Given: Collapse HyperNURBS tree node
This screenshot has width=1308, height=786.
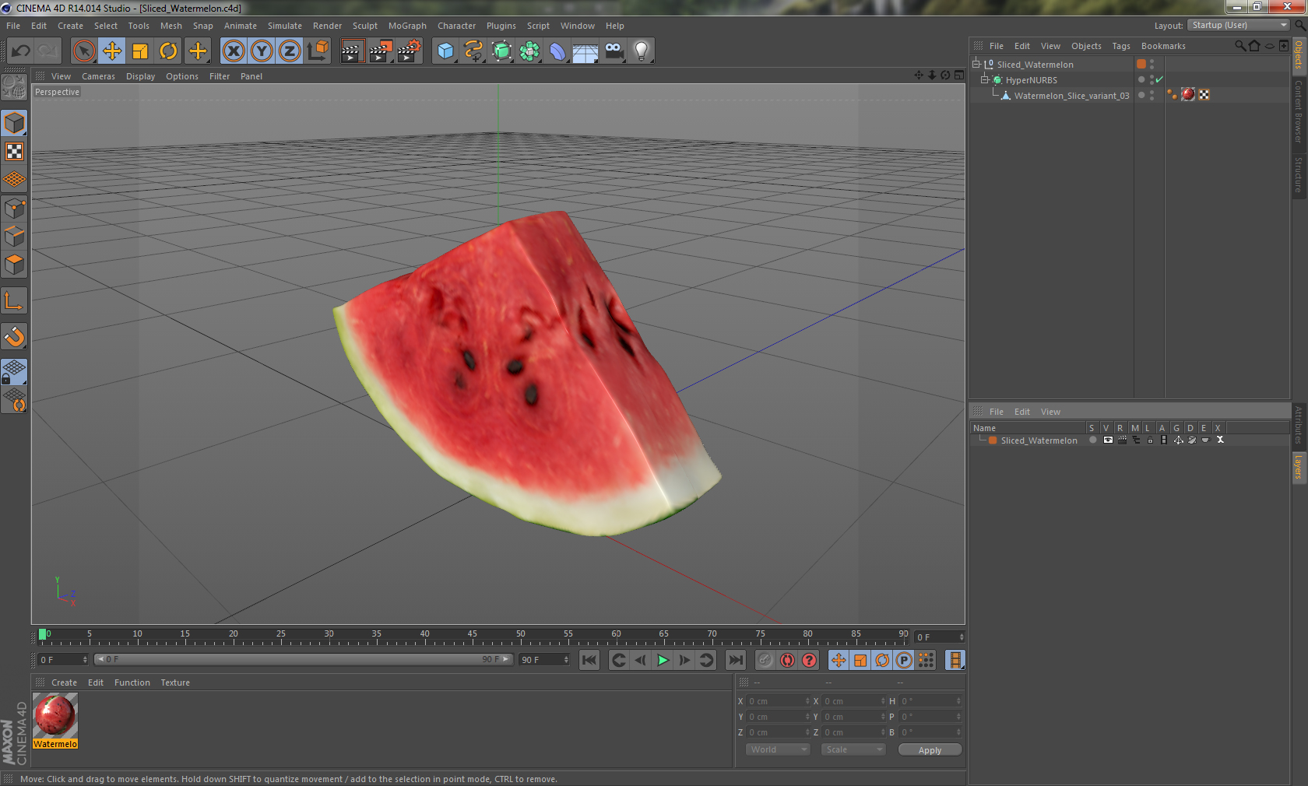Looking at the screenshot, I should click(x=985, y=79).
